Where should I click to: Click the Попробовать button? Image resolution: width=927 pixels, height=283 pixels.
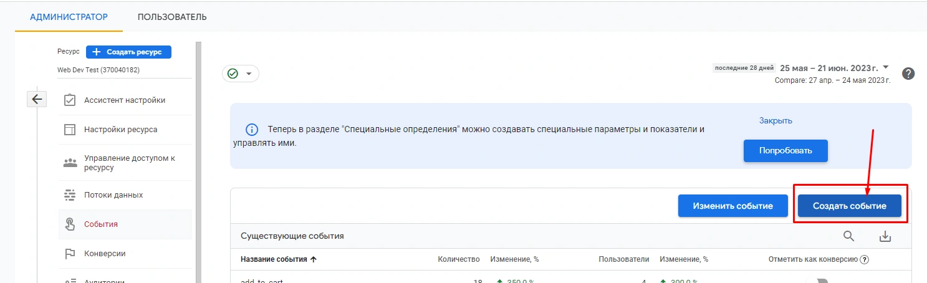[785, 151]
